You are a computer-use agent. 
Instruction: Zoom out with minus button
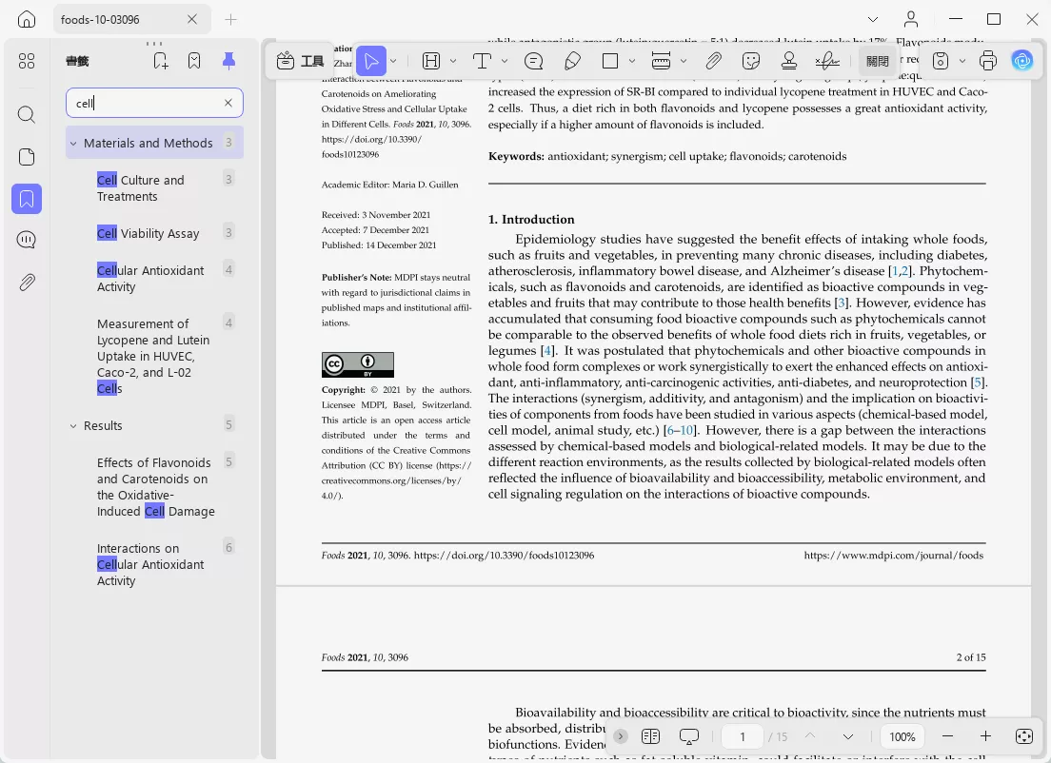[947, 736]
